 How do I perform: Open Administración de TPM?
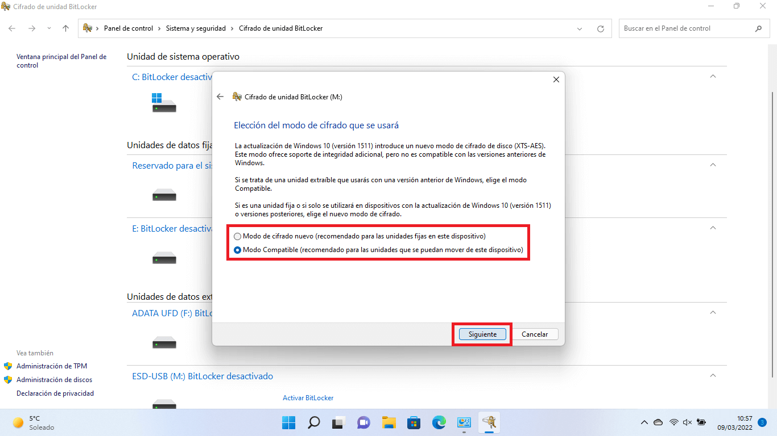[52, 366]
